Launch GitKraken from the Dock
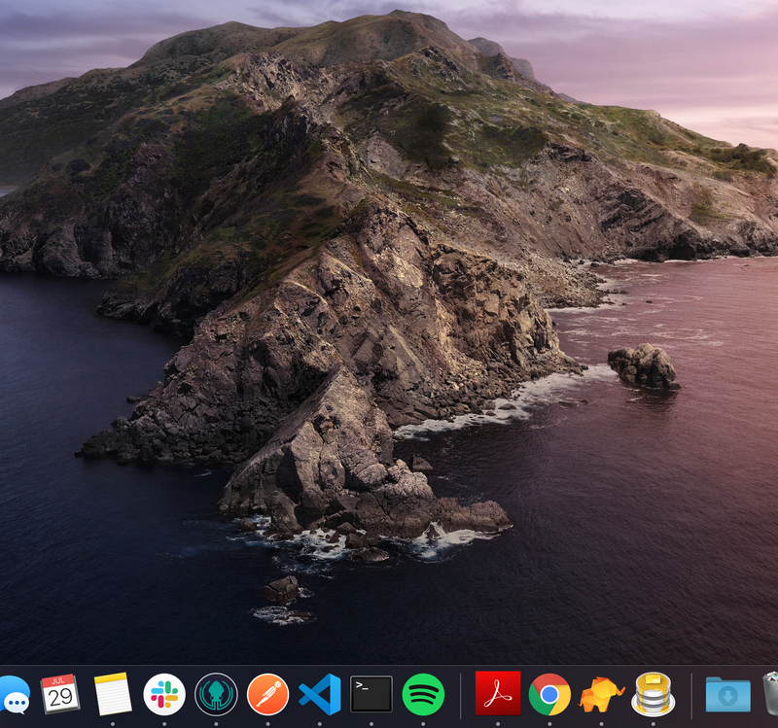The height and width of the screenshot is (728, 778). coord(216,694)
